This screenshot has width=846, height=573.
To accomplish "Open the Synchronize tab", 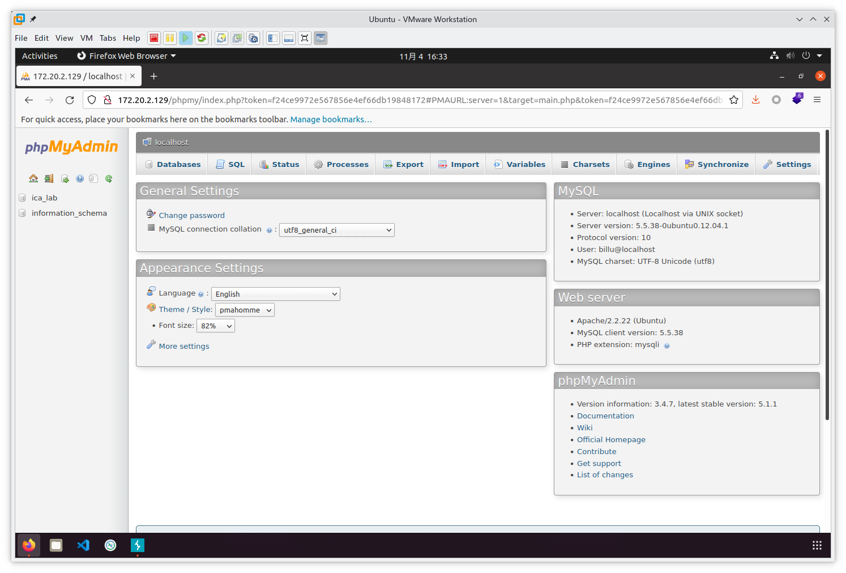I will click(716, 164).
